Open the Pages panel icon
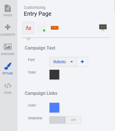Screen dimensions: 115x131 pyautogui.click(x=8, y=8)
